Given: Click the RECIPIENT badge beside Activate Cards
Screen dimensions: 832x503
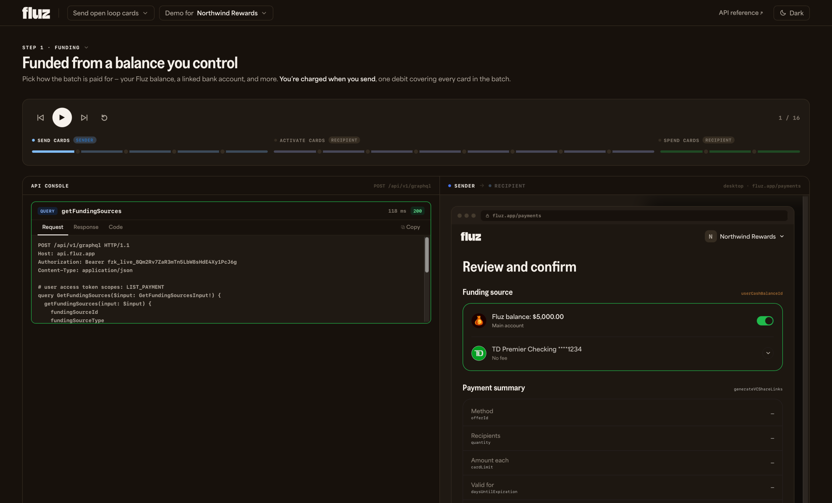Looking at the screenshot, I should 344,140.
